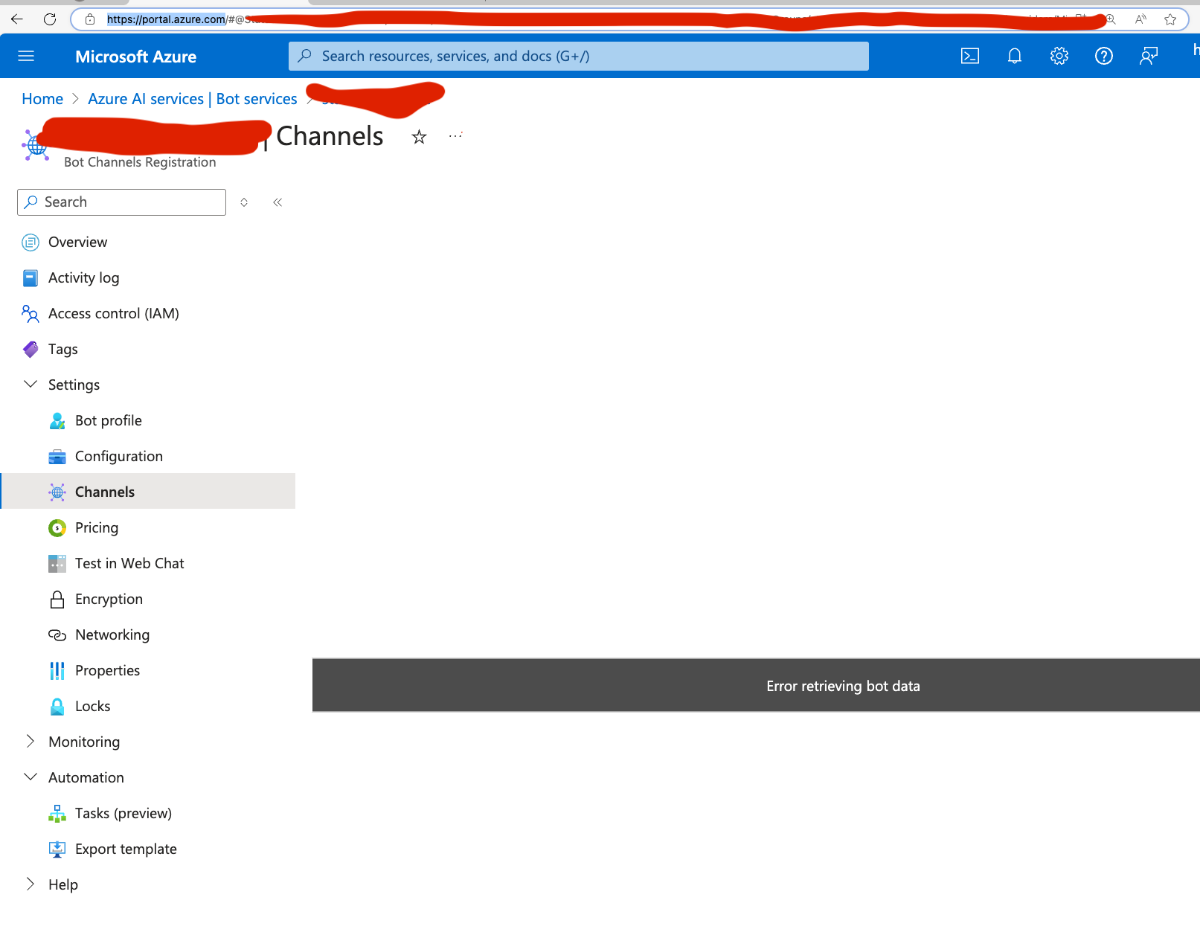
Task: Open Test in Web Chat
Action: (x=129, y=563)
